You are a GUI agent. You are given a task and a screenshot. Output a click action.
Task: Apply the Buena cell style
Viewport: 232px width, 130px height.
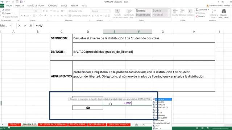[159, 10]
